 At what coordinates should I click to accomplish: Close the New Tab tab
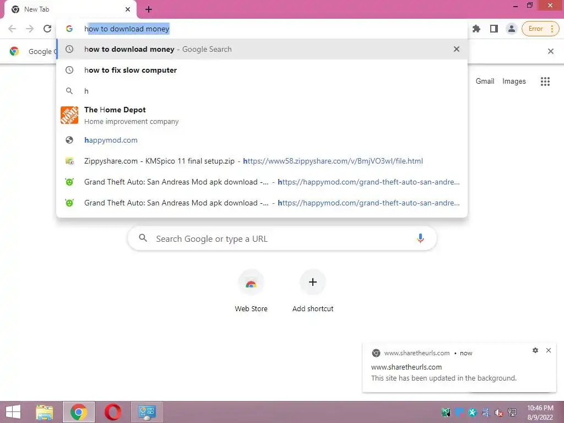128,9
